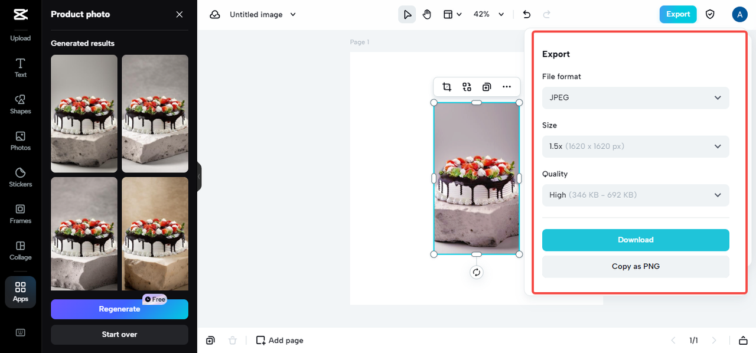Click the cloud save status icon
Viewport: 756px width, 353px height.
[x=215, y=14]
